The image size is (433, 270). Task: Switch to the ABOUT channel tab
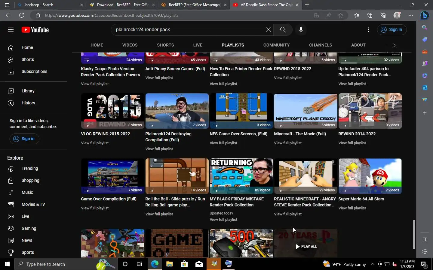tap(358, 45)
